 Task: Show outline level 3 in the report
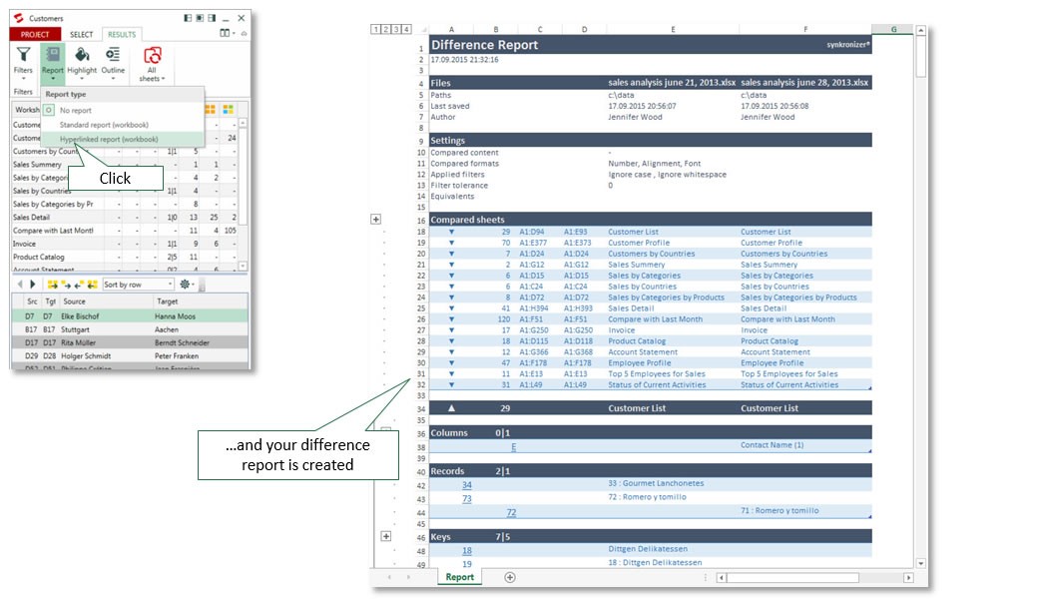pyautogui.click(x=396, y=29)
